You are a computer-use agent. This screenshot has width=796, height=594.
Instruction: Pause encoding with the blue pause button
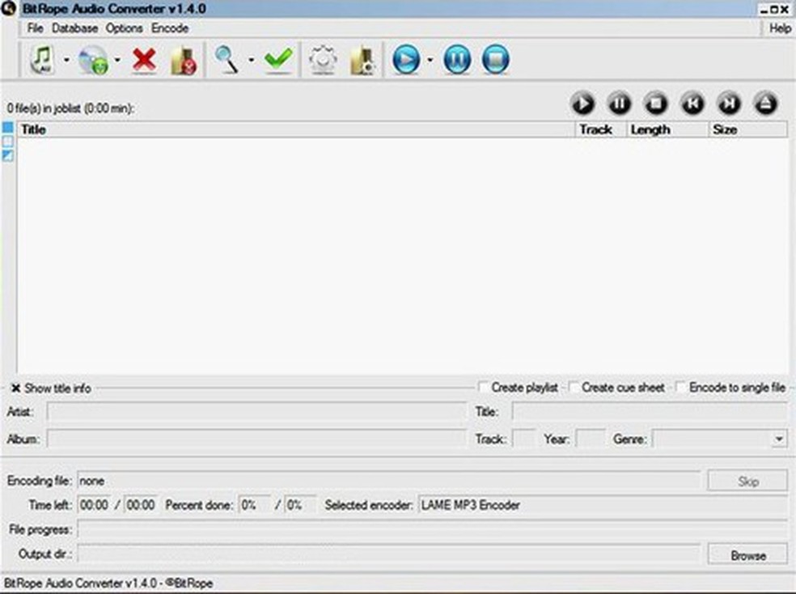coord(457,59)
